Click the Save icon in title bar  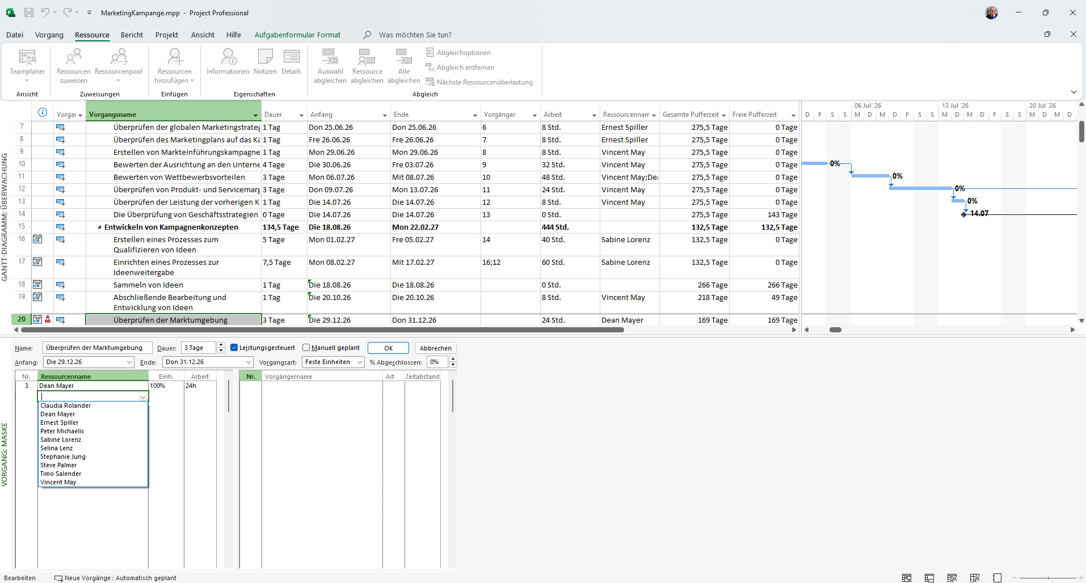[x=29, y=12]
